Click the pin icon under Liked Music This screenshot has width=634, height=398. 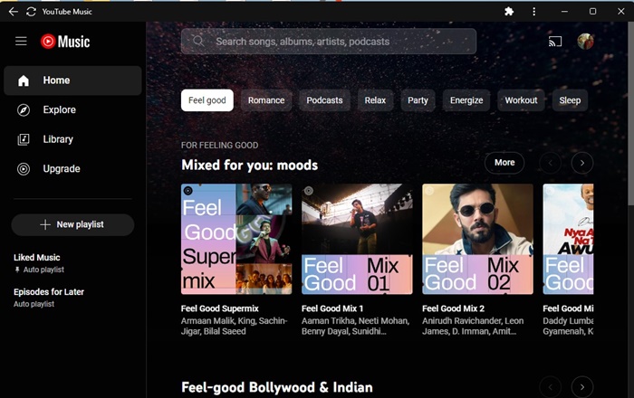pos(17,270)
